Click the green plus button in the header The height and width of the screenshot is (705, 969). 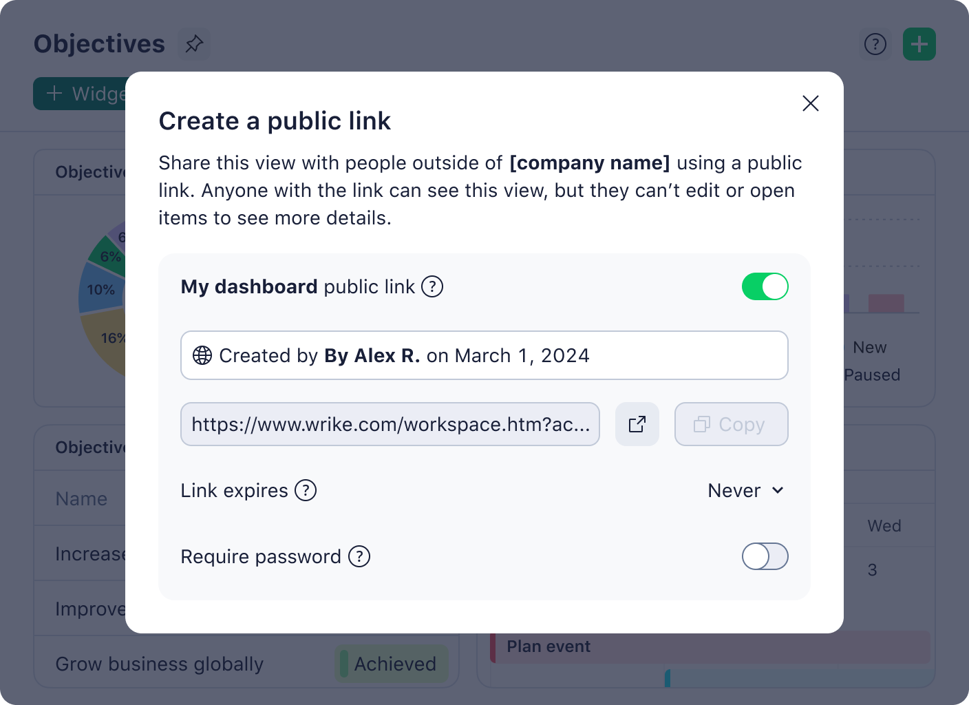tap(919, 43)
